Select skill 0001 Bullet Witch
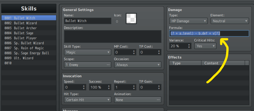 tap(29, 18)
